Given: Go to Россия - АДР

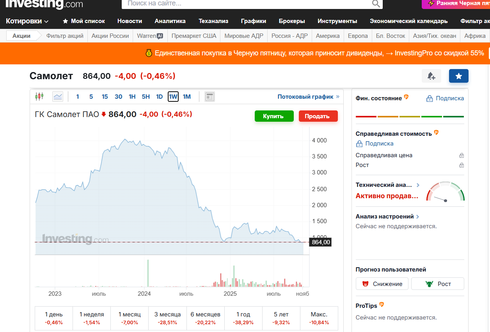Looking at the screenshot, I should pyautogui.click(x=289, y=36).
